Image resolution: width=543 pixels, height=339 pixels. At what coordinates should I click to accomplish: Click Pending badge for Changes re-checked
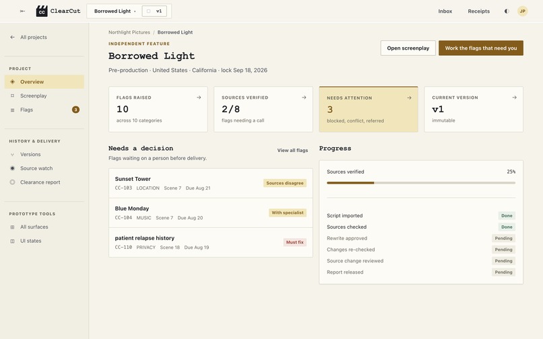pyautogui.click(x=503, y=250)
